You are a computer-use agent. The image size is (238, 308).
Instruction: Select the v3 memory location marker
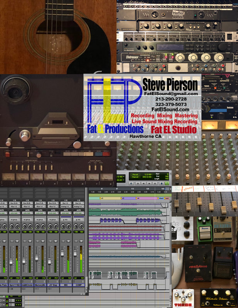point(101,198)
